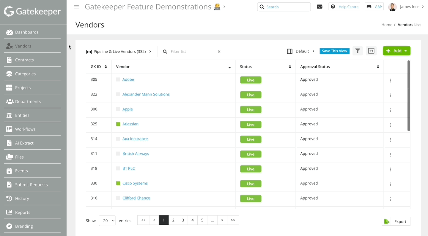Image resolution: width=428 pixels, height=236 pixels.
Task: Open Reports from the sidebar
Action: [23, 212]
